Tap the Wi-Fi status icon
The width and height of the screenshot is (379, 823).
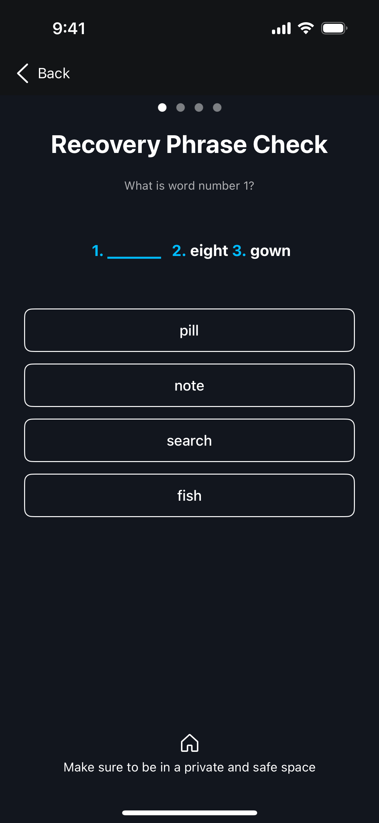(x=306, y=28)
